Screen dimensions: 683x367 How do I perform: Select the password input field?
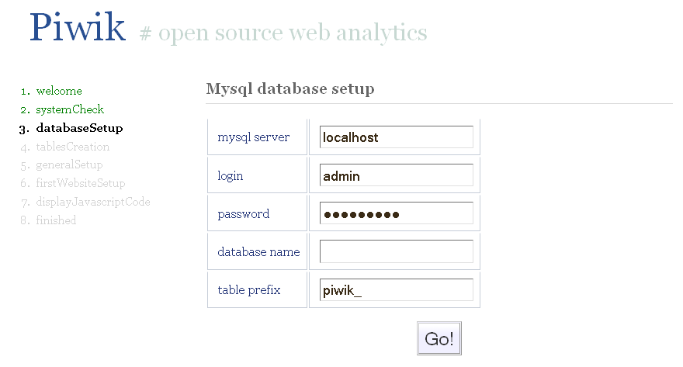pyautogui.click(x=397, y=213)
